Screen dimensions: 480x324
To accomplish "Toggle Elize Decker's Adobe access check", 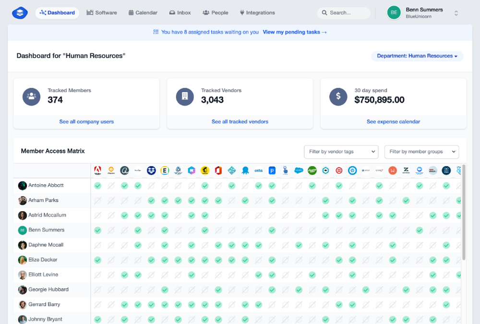I will [x=97, y=260].
